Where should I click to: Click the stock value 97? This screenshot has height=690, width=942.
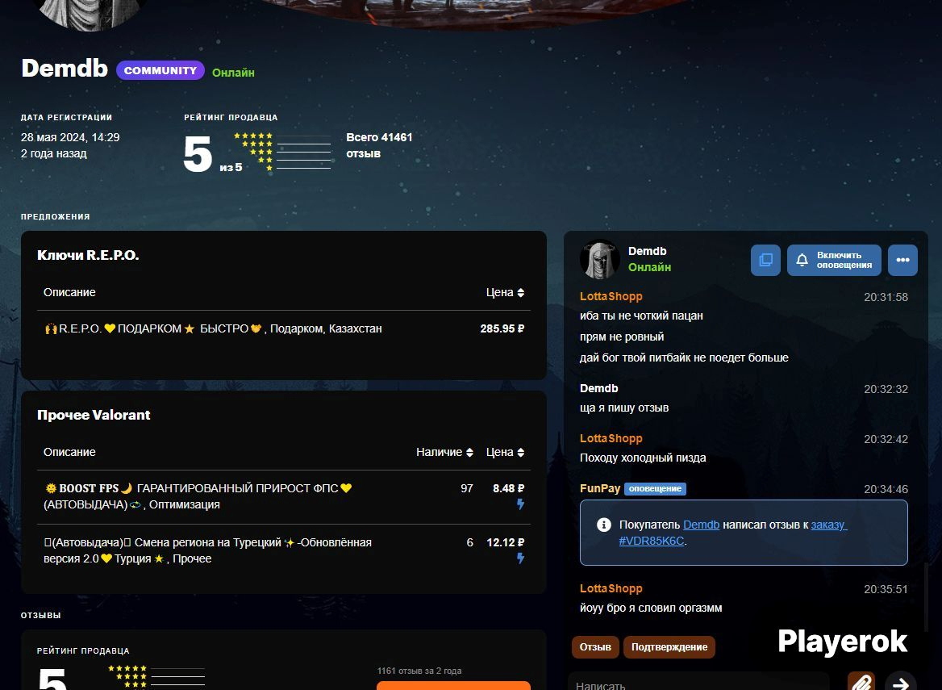(467, 489)
